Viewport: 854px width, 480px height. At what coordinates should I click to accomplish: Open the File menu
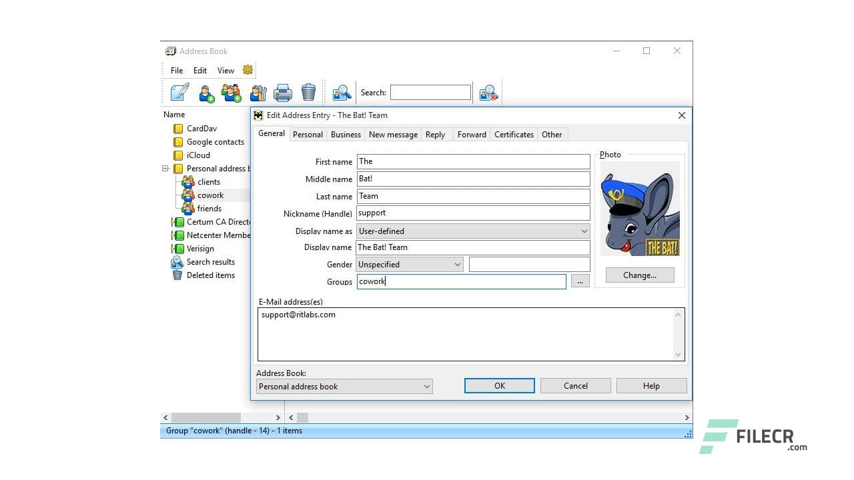[176, 70]
